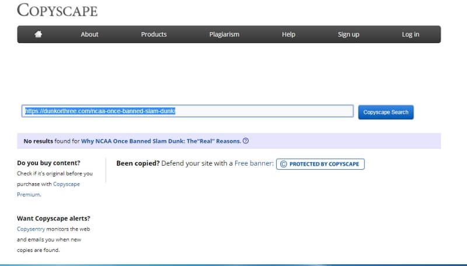Click the No results text

38,141
